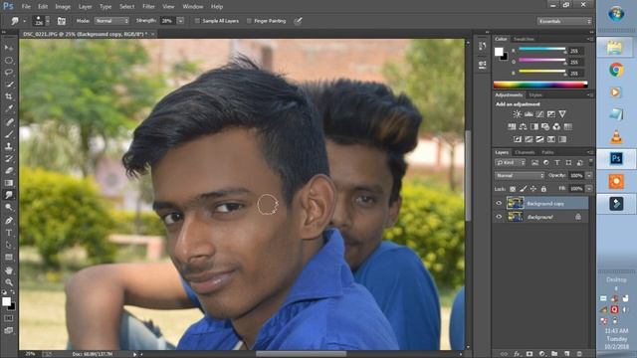Open the layer Fill dropdown arrow
This screenshot has width=637, height=358.
point(589,189)
